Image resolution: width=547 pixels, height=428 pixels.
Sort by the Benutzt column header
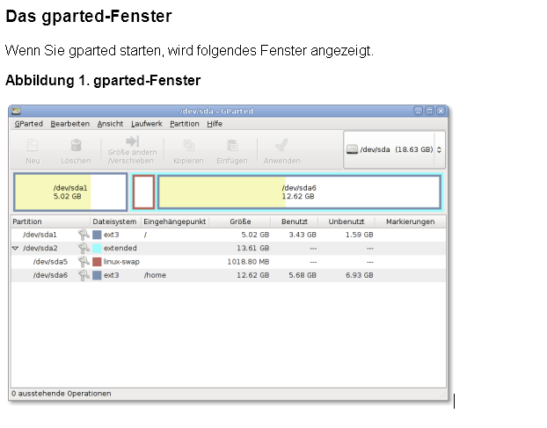coord(295,221)
